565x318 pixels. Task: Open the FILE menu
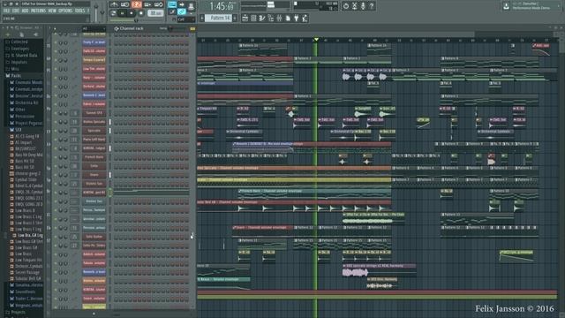click(x=6, y=11)
